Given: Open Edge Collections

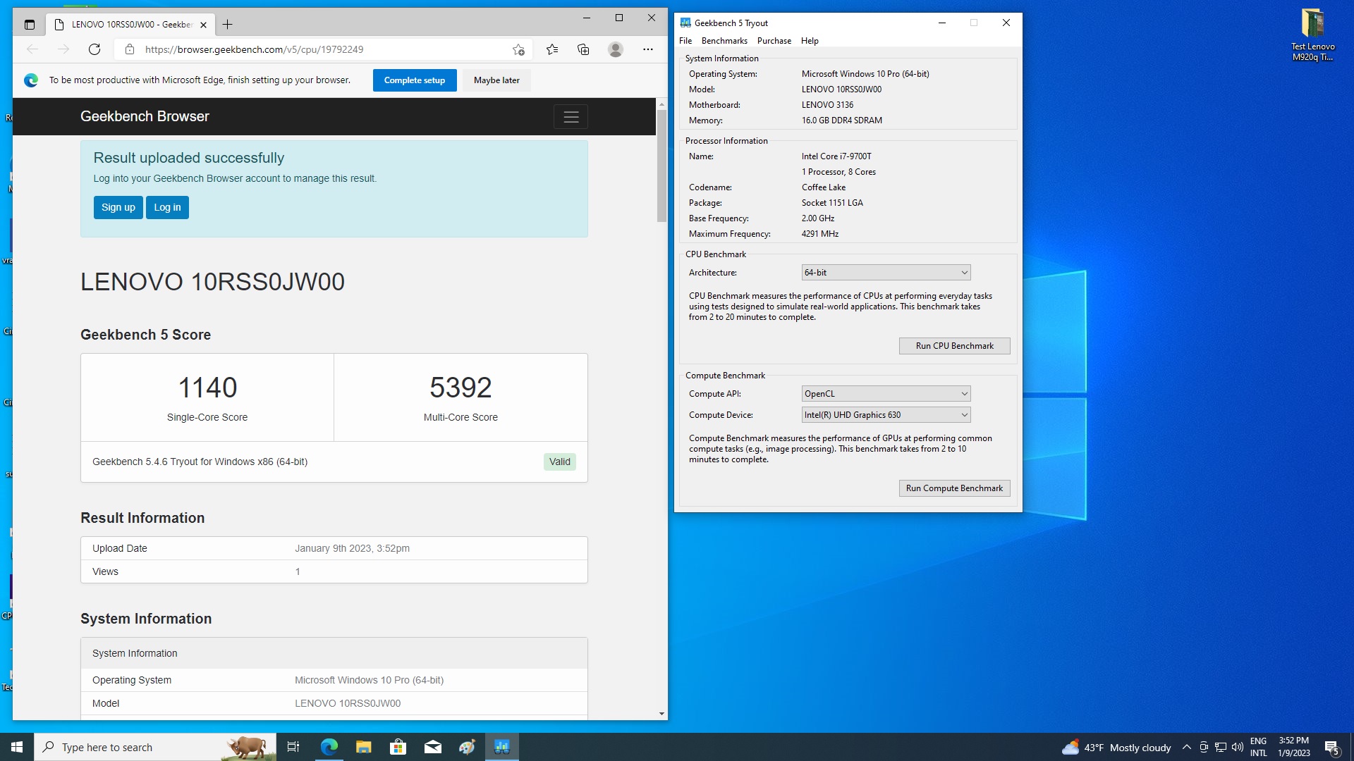Looking at the screenshot, I should point(583,49).
